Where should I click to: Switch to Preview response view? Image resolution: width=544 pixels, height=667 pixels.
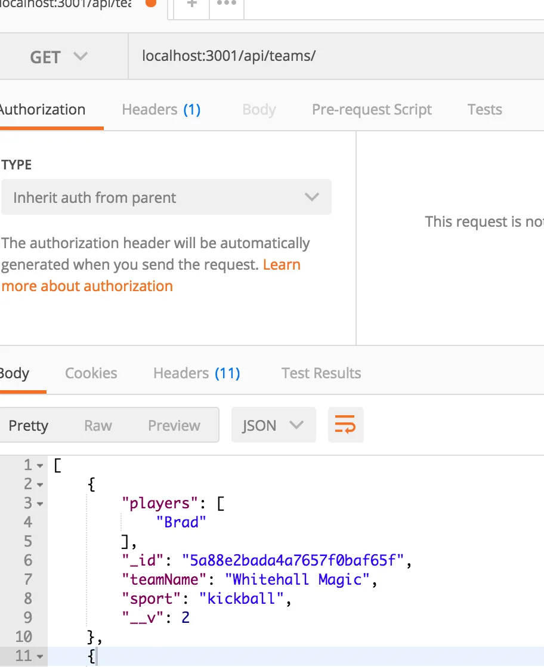(x=174, y=425)
